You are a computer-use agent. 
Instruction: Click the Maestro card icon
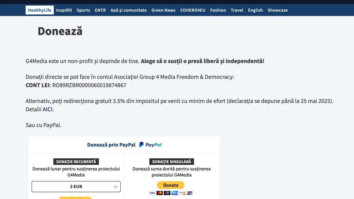167,193
